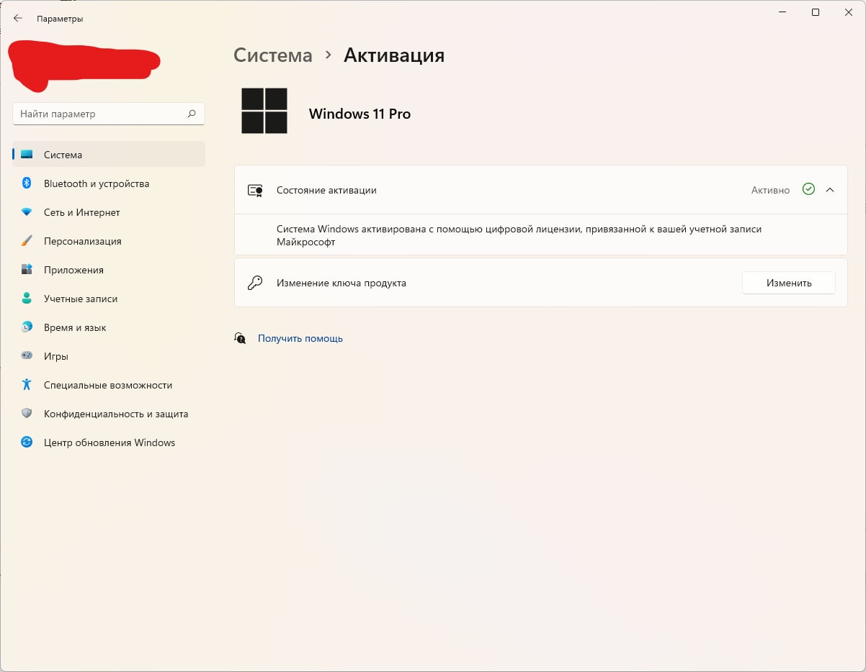Open Bluetooth и устройства settings
The image size is (866, 672).
pyautogui.click(x=109, y=183)
